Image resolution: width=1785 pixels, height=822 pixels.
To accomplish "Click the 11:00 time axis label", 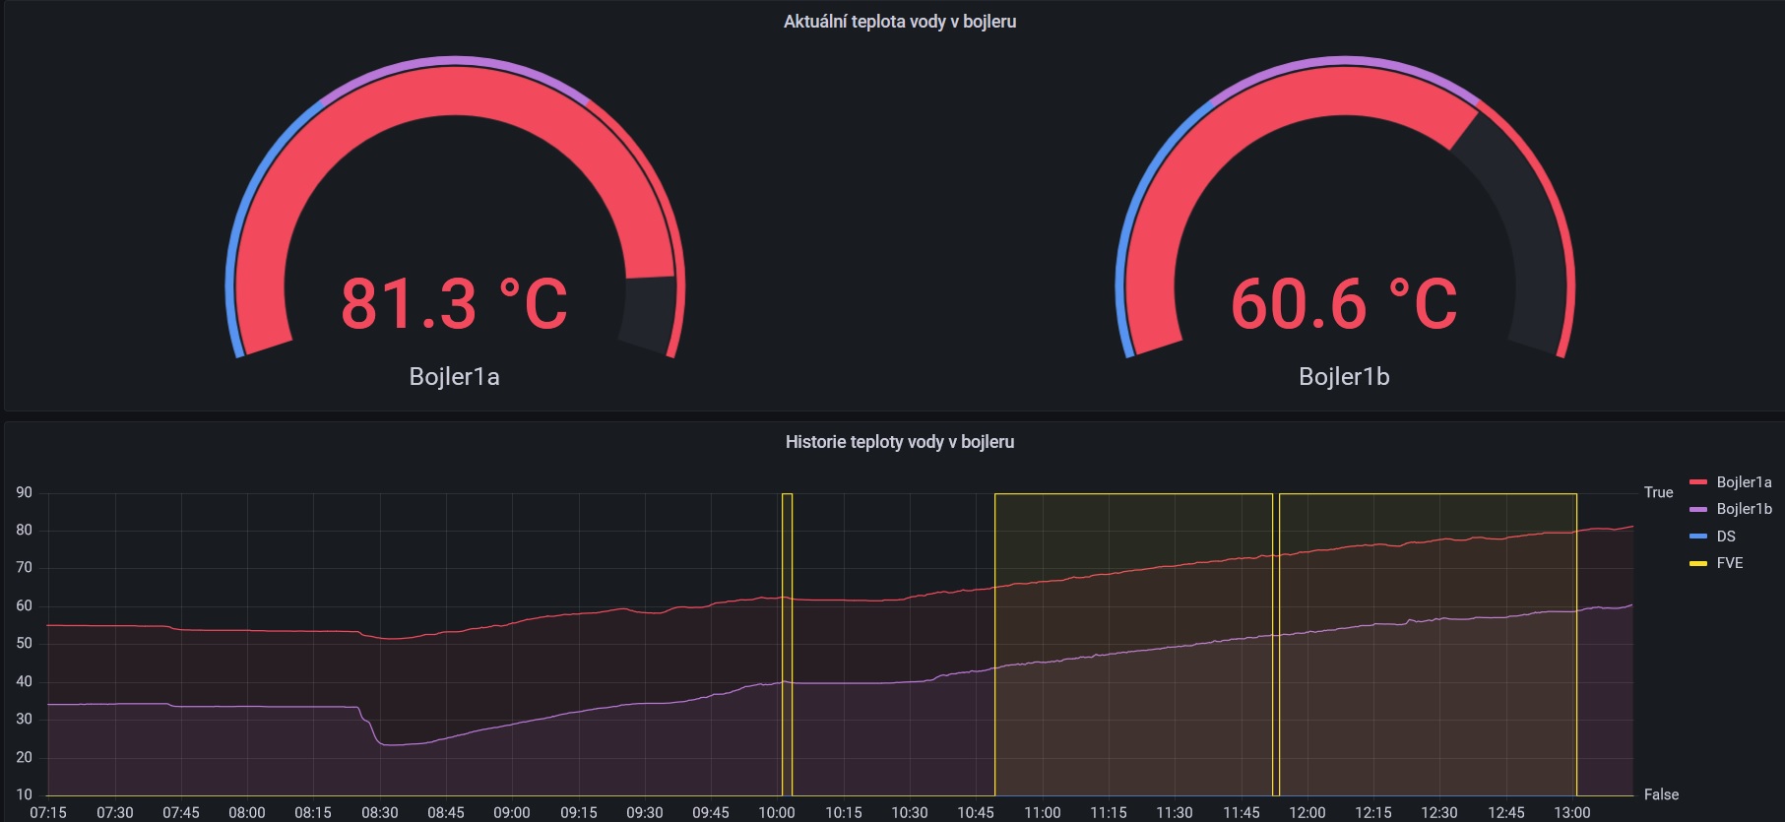I will (1043, 812).
